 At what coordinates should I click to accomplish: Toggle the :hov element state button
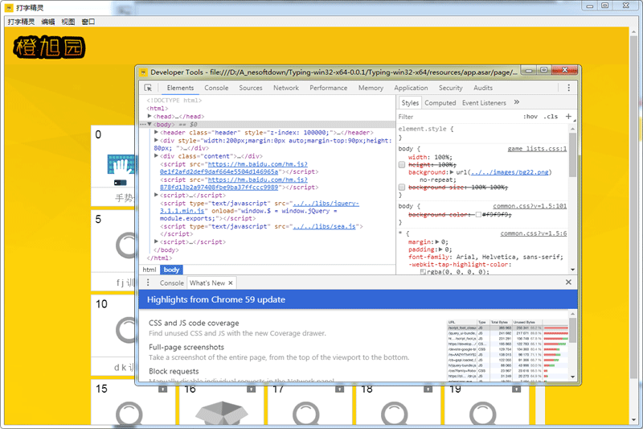coord(530,117)
